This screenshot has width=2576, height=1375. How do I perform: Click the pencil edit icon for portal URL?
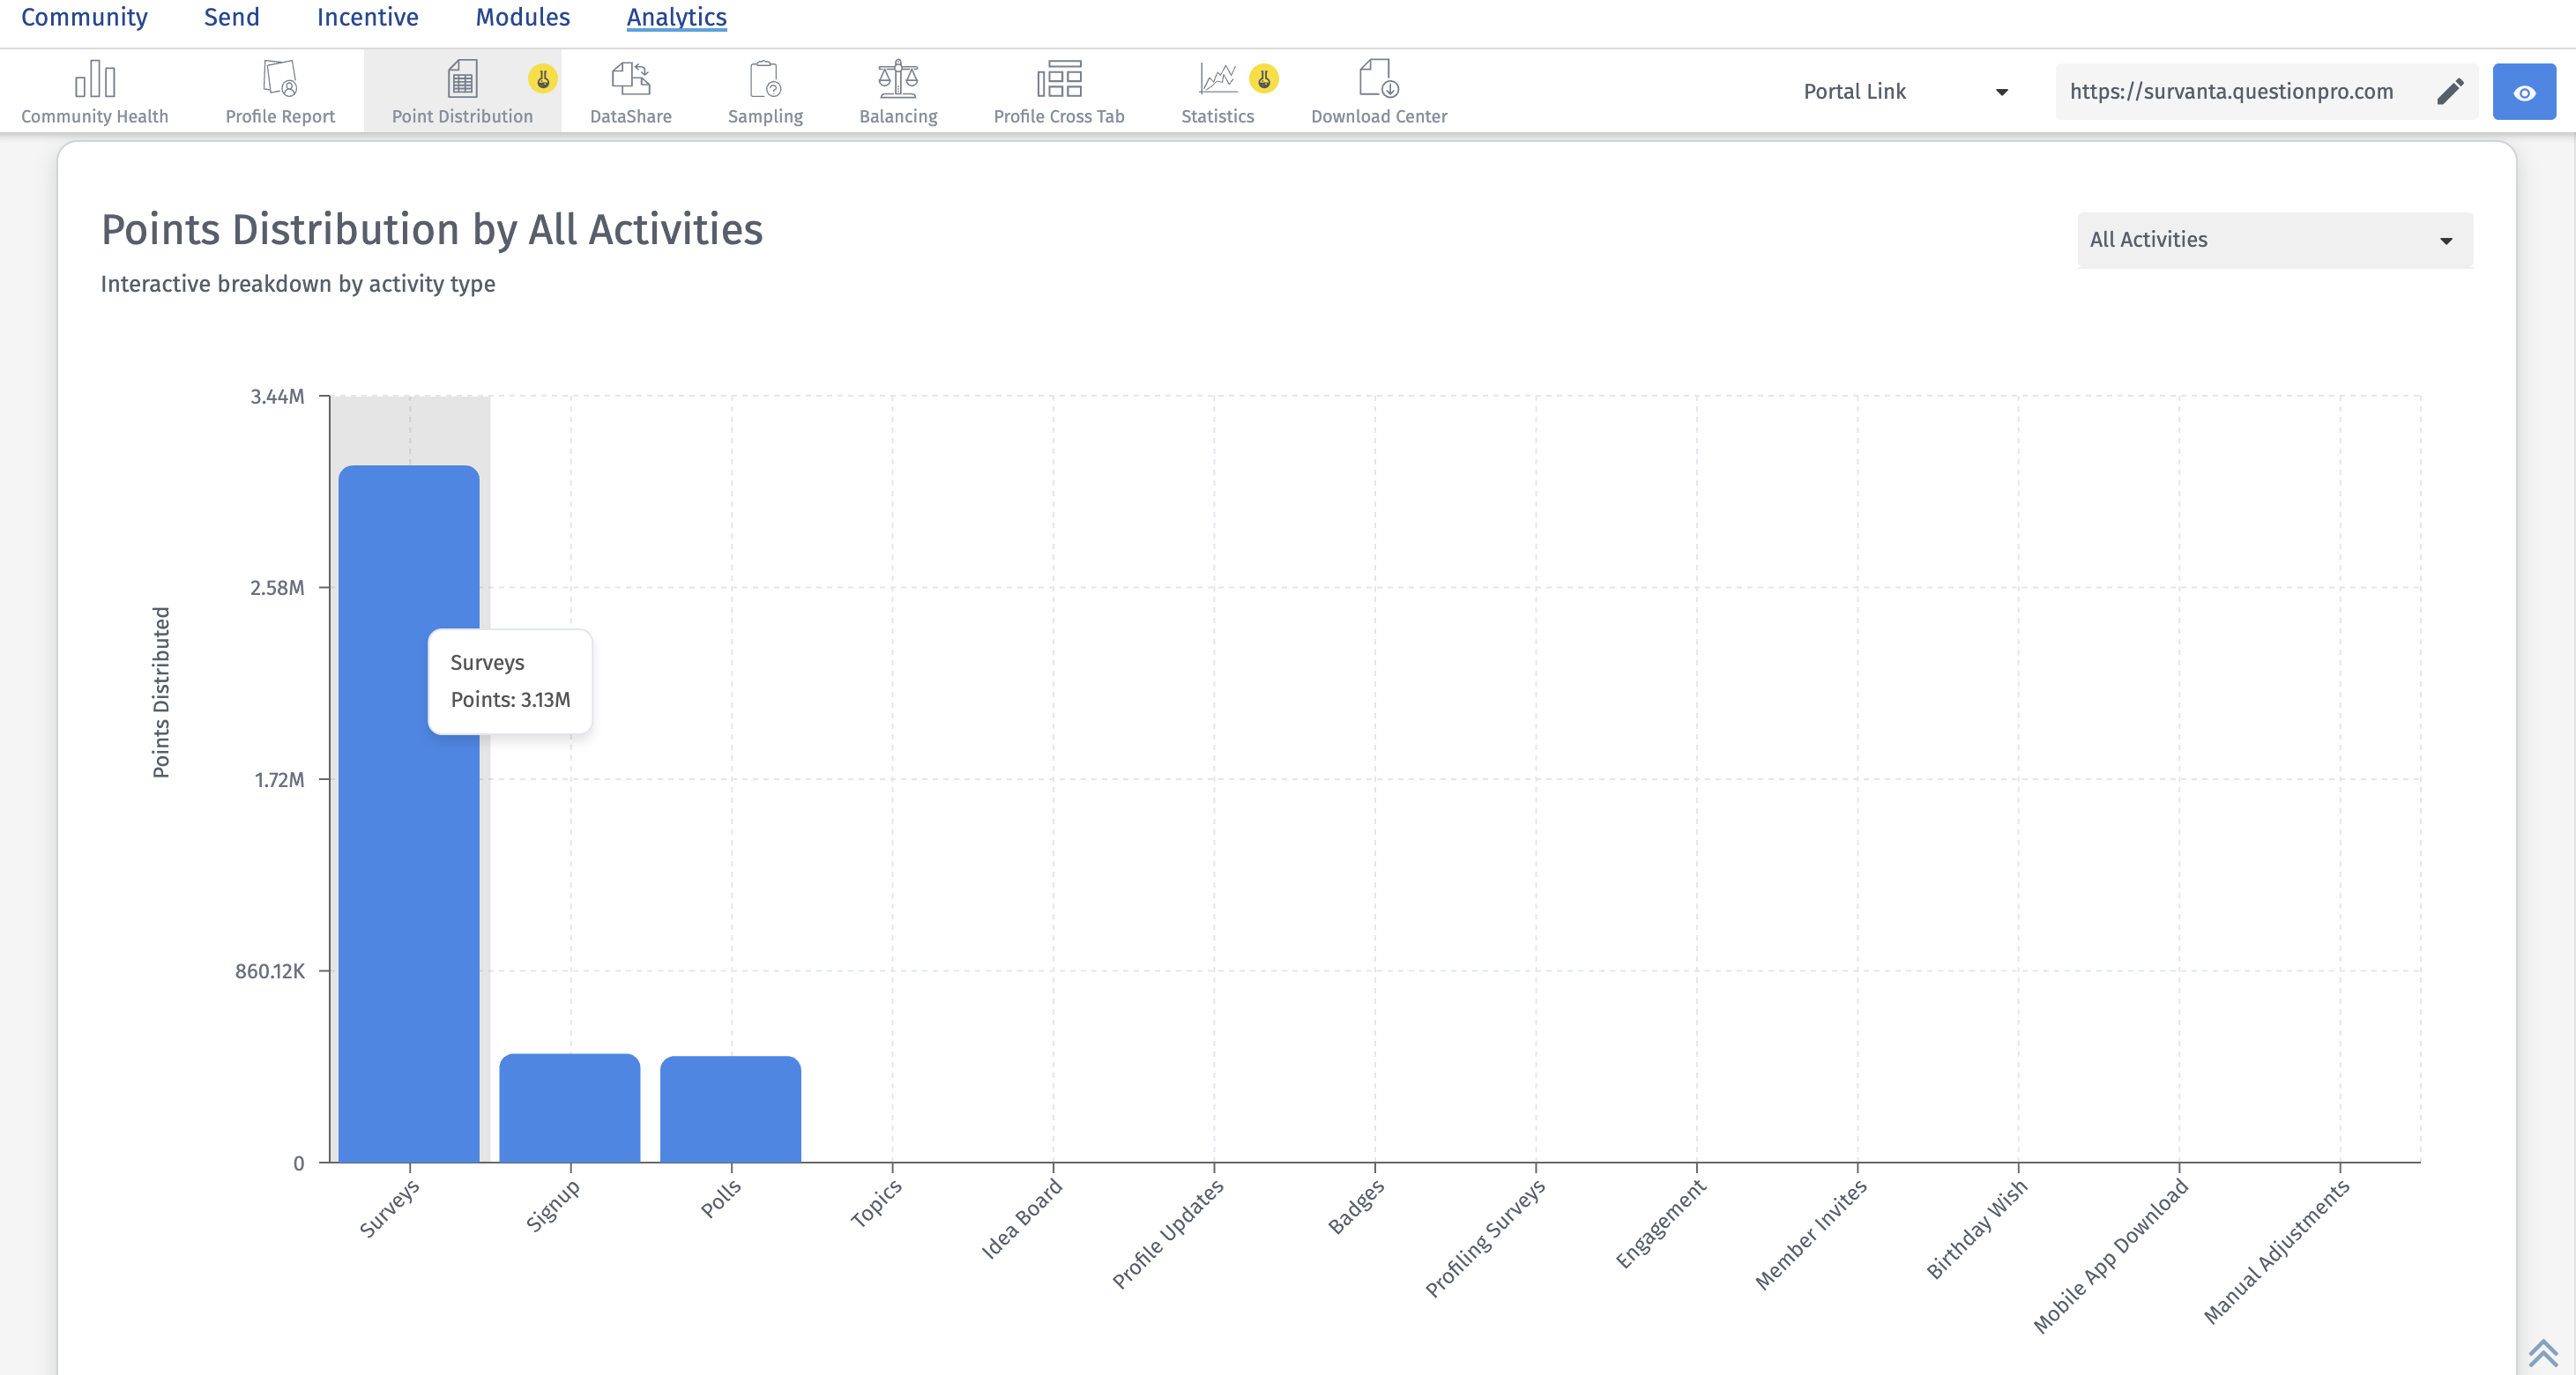pos(2449,92)
